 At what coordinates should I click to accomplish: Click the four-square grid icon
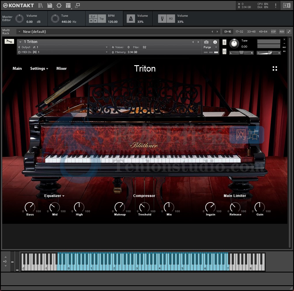tap(275, 69)
